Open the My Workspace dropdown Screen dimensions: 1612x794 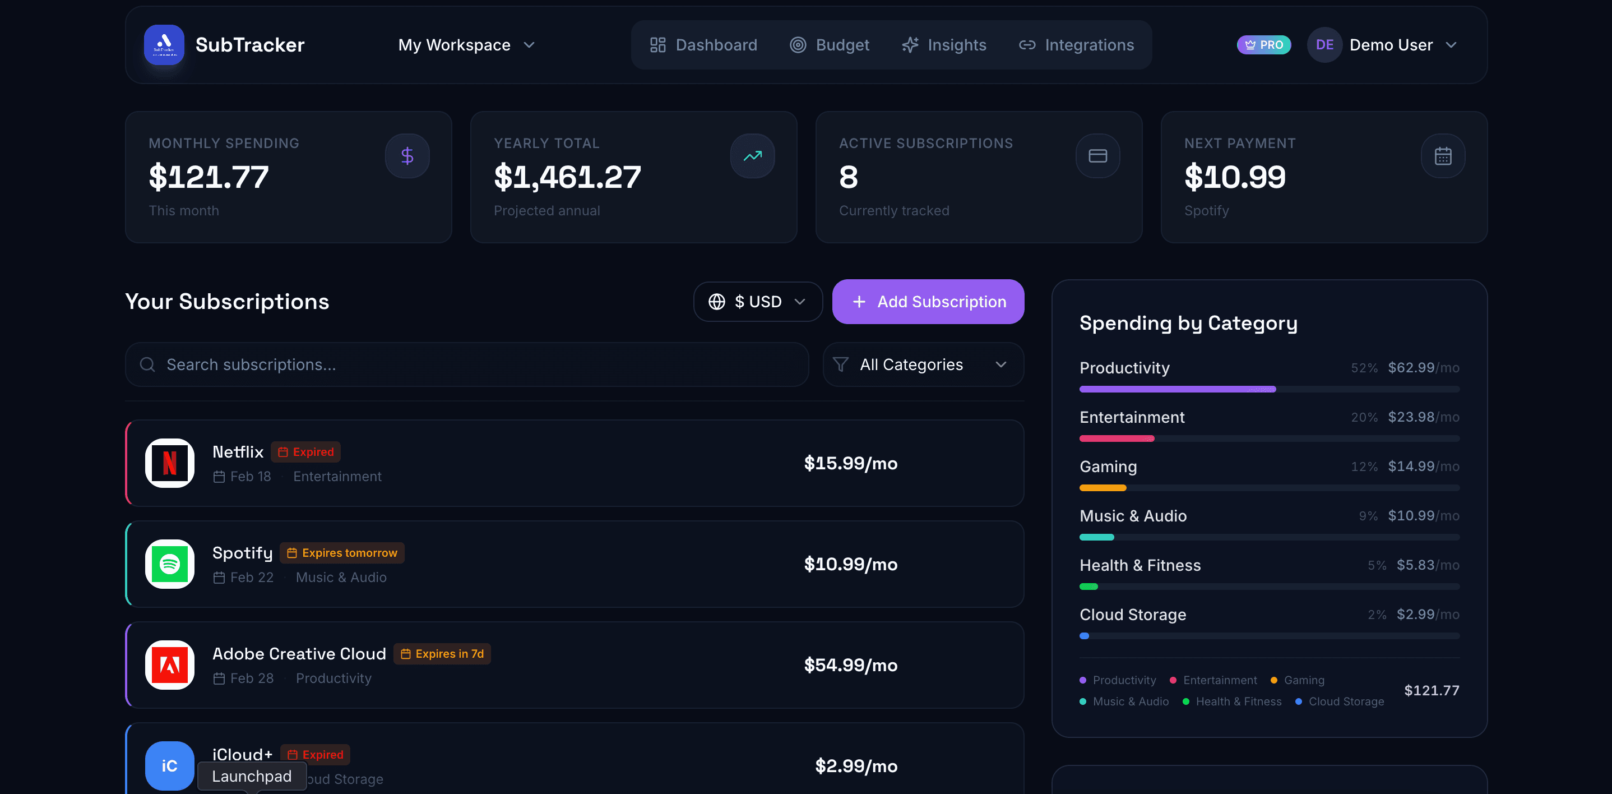(x=467, y=44)
